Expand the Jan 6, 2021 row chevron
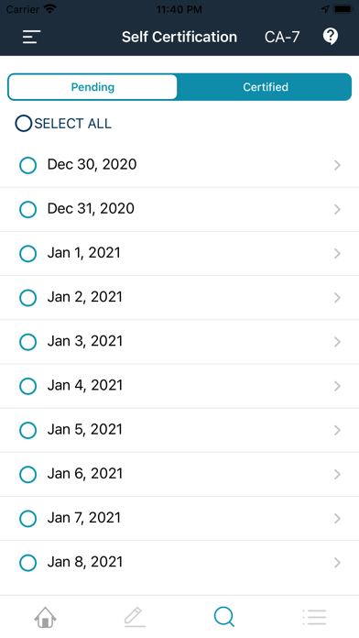 click(x=337, y=474)
